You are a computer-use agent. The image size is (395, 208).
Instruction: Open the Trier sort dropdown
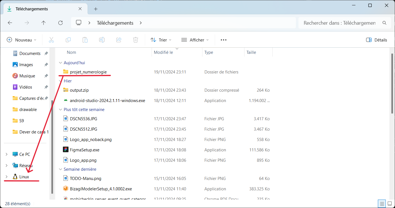click(x=161, y=40)
